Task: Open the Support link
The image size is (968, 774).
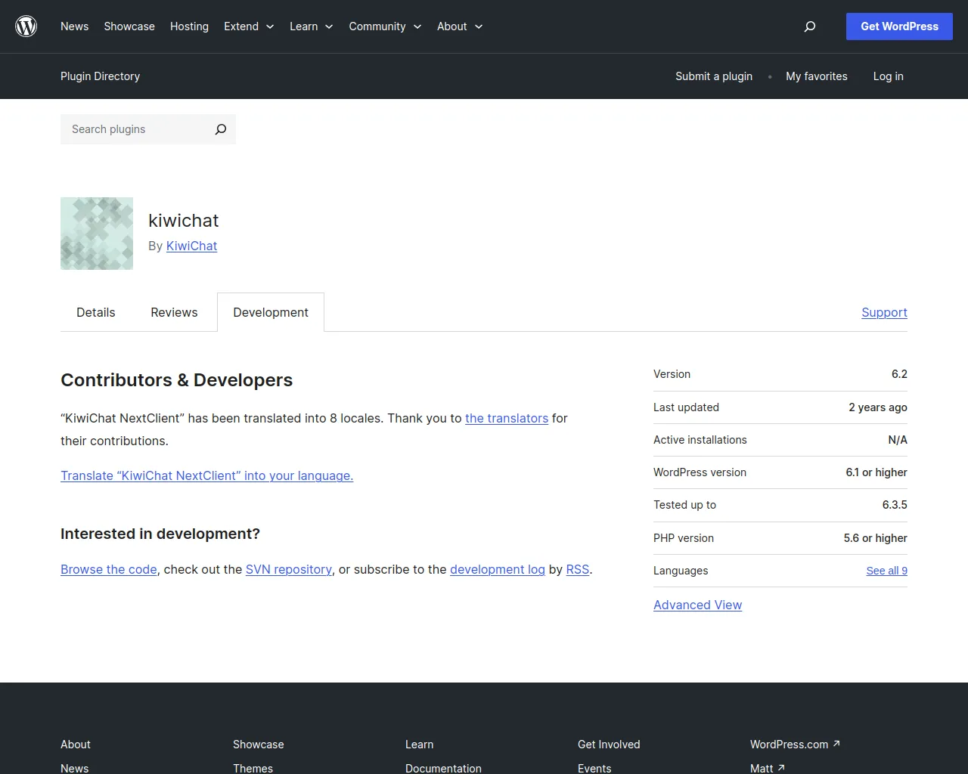Action: pyautogui.click(x=884, y=312)
